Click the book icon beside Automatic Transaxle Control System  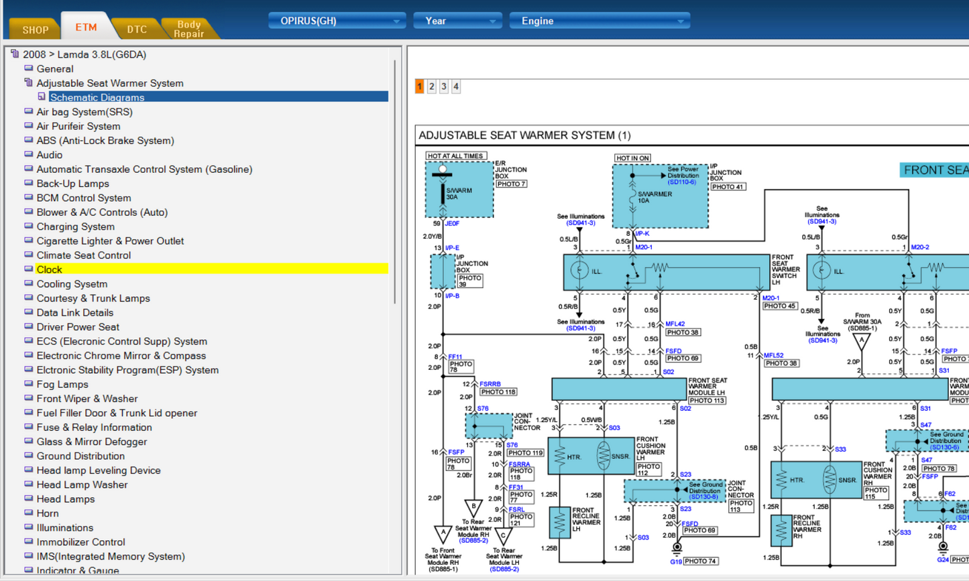tap(28, 169)
